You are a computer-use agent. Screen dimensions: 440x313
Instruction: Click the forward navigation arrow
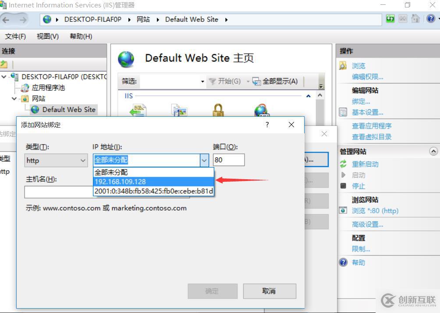(x=22, y=20)
